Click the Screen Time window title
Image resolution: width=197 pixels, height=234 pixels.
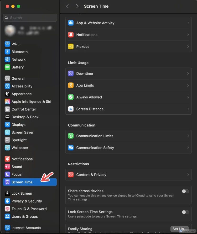click(96, 6)
